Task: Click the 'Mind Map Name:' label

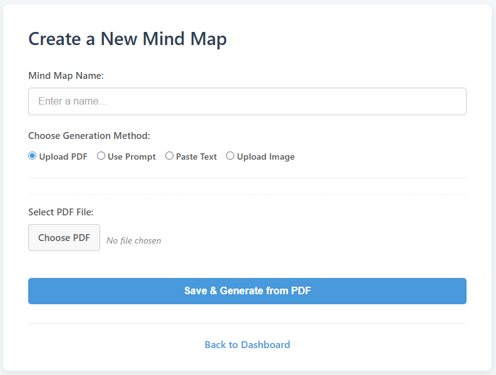Action: (66, 76)
